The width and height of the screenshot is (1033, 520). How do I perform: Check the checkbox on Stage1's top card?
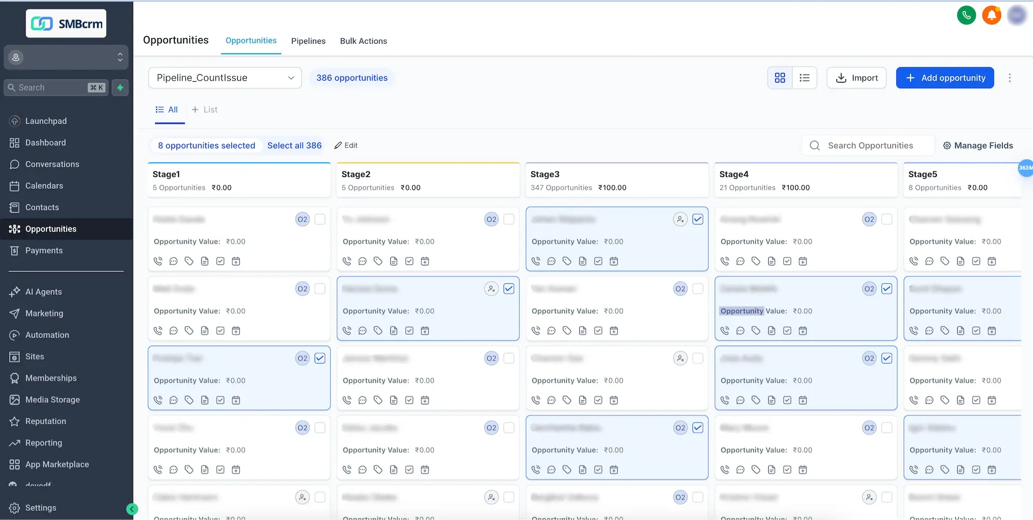(320, 219)
